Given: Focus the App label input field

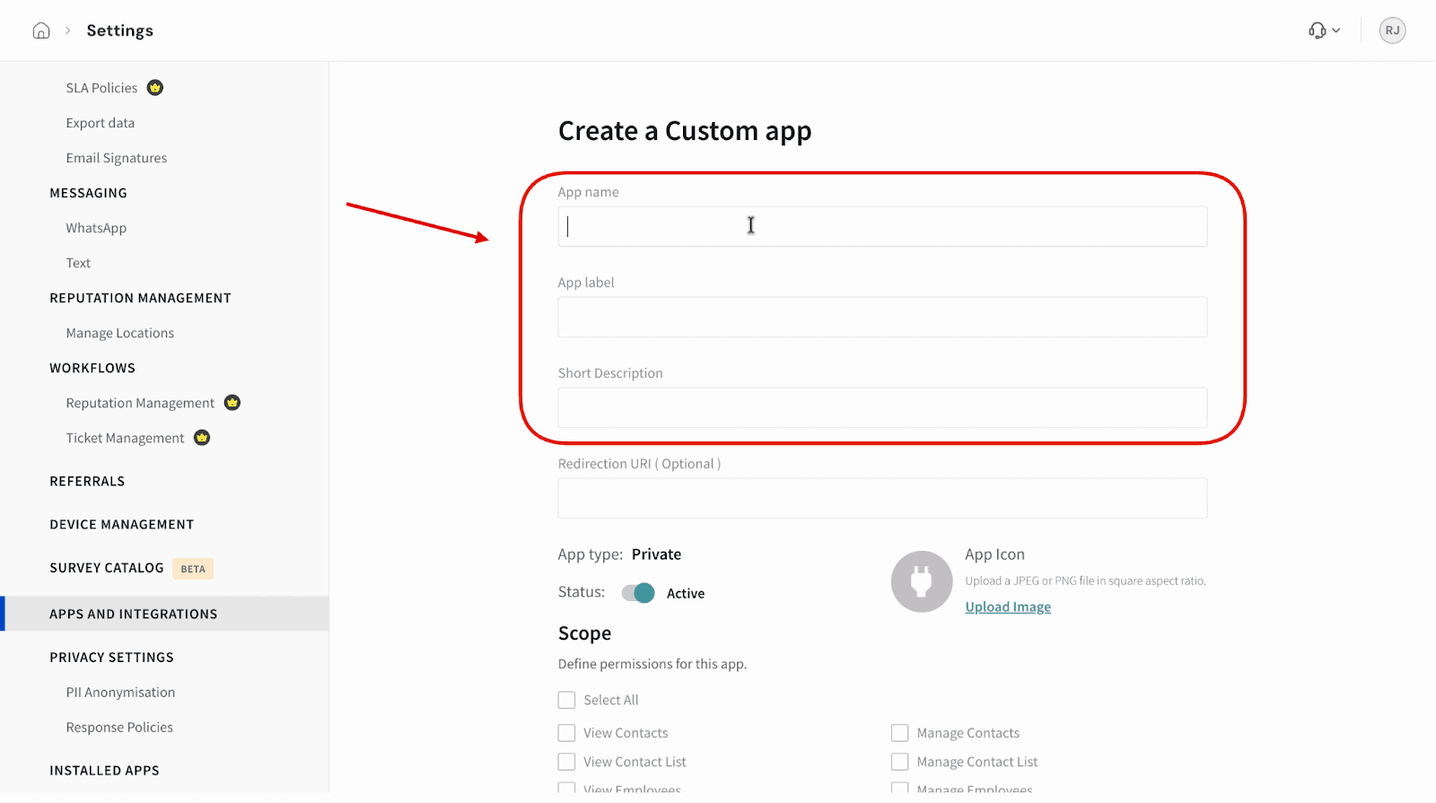Looking at the screenshot, I should pos(882,317).
